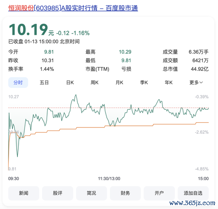Expand the 更多 chart options dropdown
This screenshot has height=209, width=218.
(196, 82)
